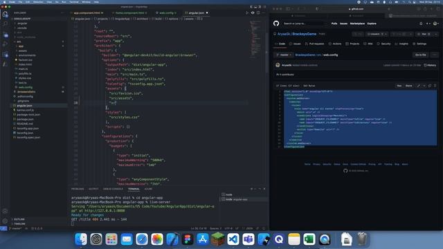Viewport: 443px width, 249px height.
Task: Click the edit pencil icon for web.config on GitHub
Action: click(418, 86)
